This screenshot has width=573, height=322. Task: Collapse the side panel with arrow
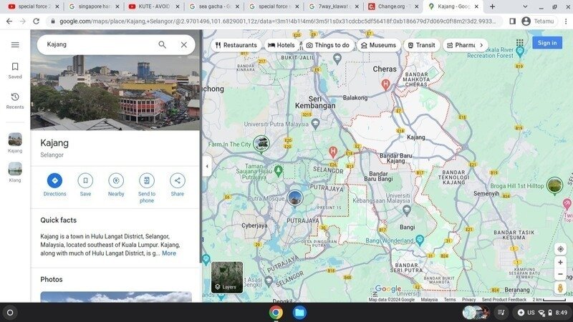coord(207,166)
